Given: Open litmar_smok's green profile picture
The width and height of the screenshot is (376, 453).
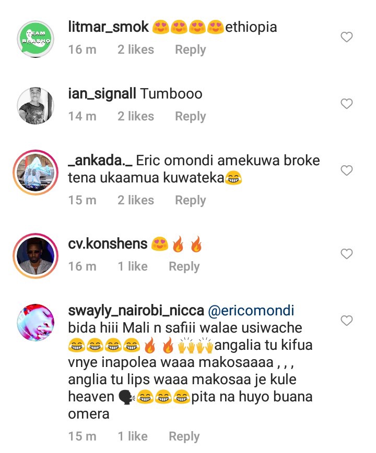Looking at the screenshot, I should 36,39.
